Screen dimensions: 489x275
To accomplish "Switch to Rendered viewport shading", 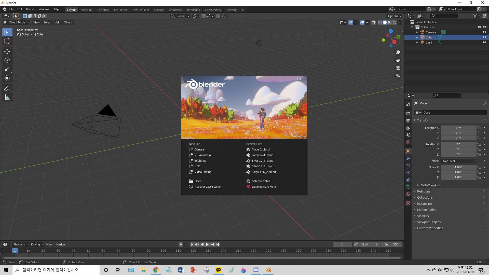I will [395, 23].
